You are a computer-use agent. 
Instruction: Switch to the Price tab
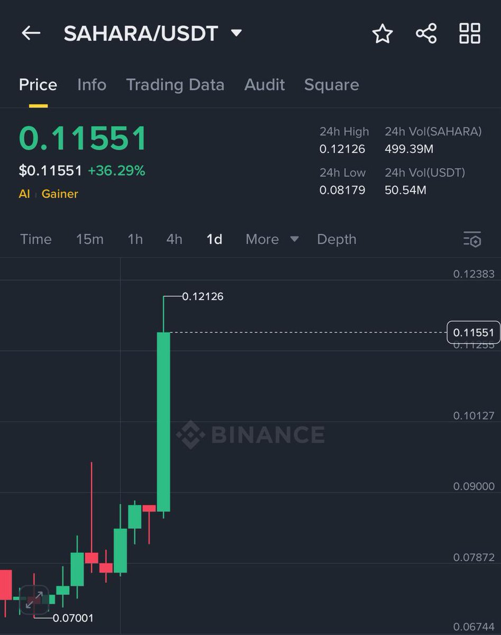click(x=38, y=85)
